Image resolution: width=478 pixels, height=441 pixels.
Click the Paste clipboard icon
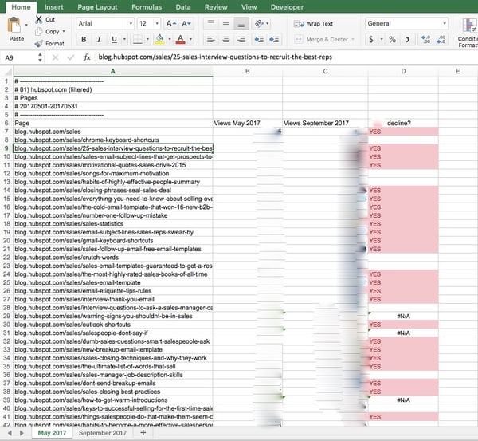point(16,27)
